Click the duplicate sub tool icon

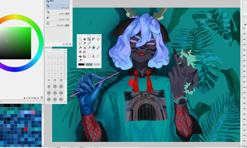pyautogui.click(x=67, y=44)
